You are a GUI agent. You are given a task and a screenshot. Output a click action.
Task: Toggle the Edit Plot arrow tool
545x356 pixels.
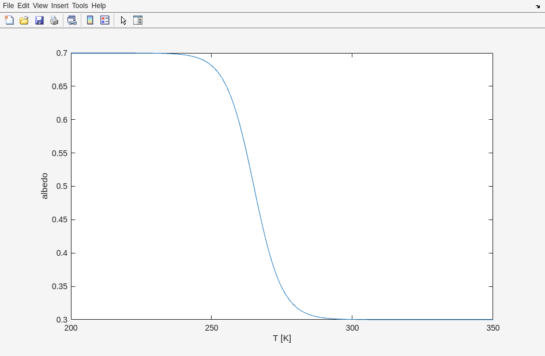(123, 20)
